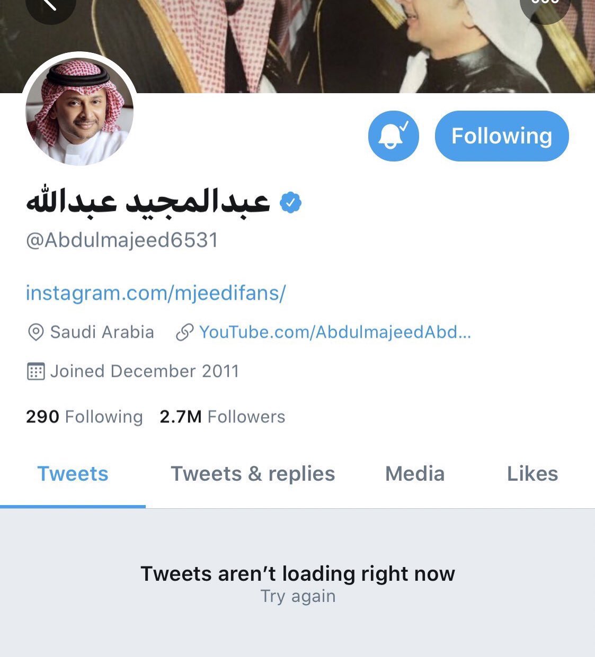The height and width of the screenshot is (657, 595).
Task: Toggle tweet notifications bell
Action: [x=393, y=136]
